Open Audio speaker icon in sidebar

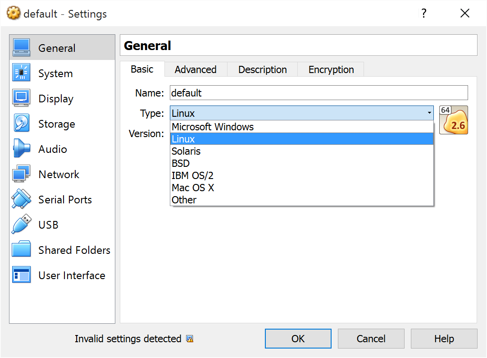21,149
